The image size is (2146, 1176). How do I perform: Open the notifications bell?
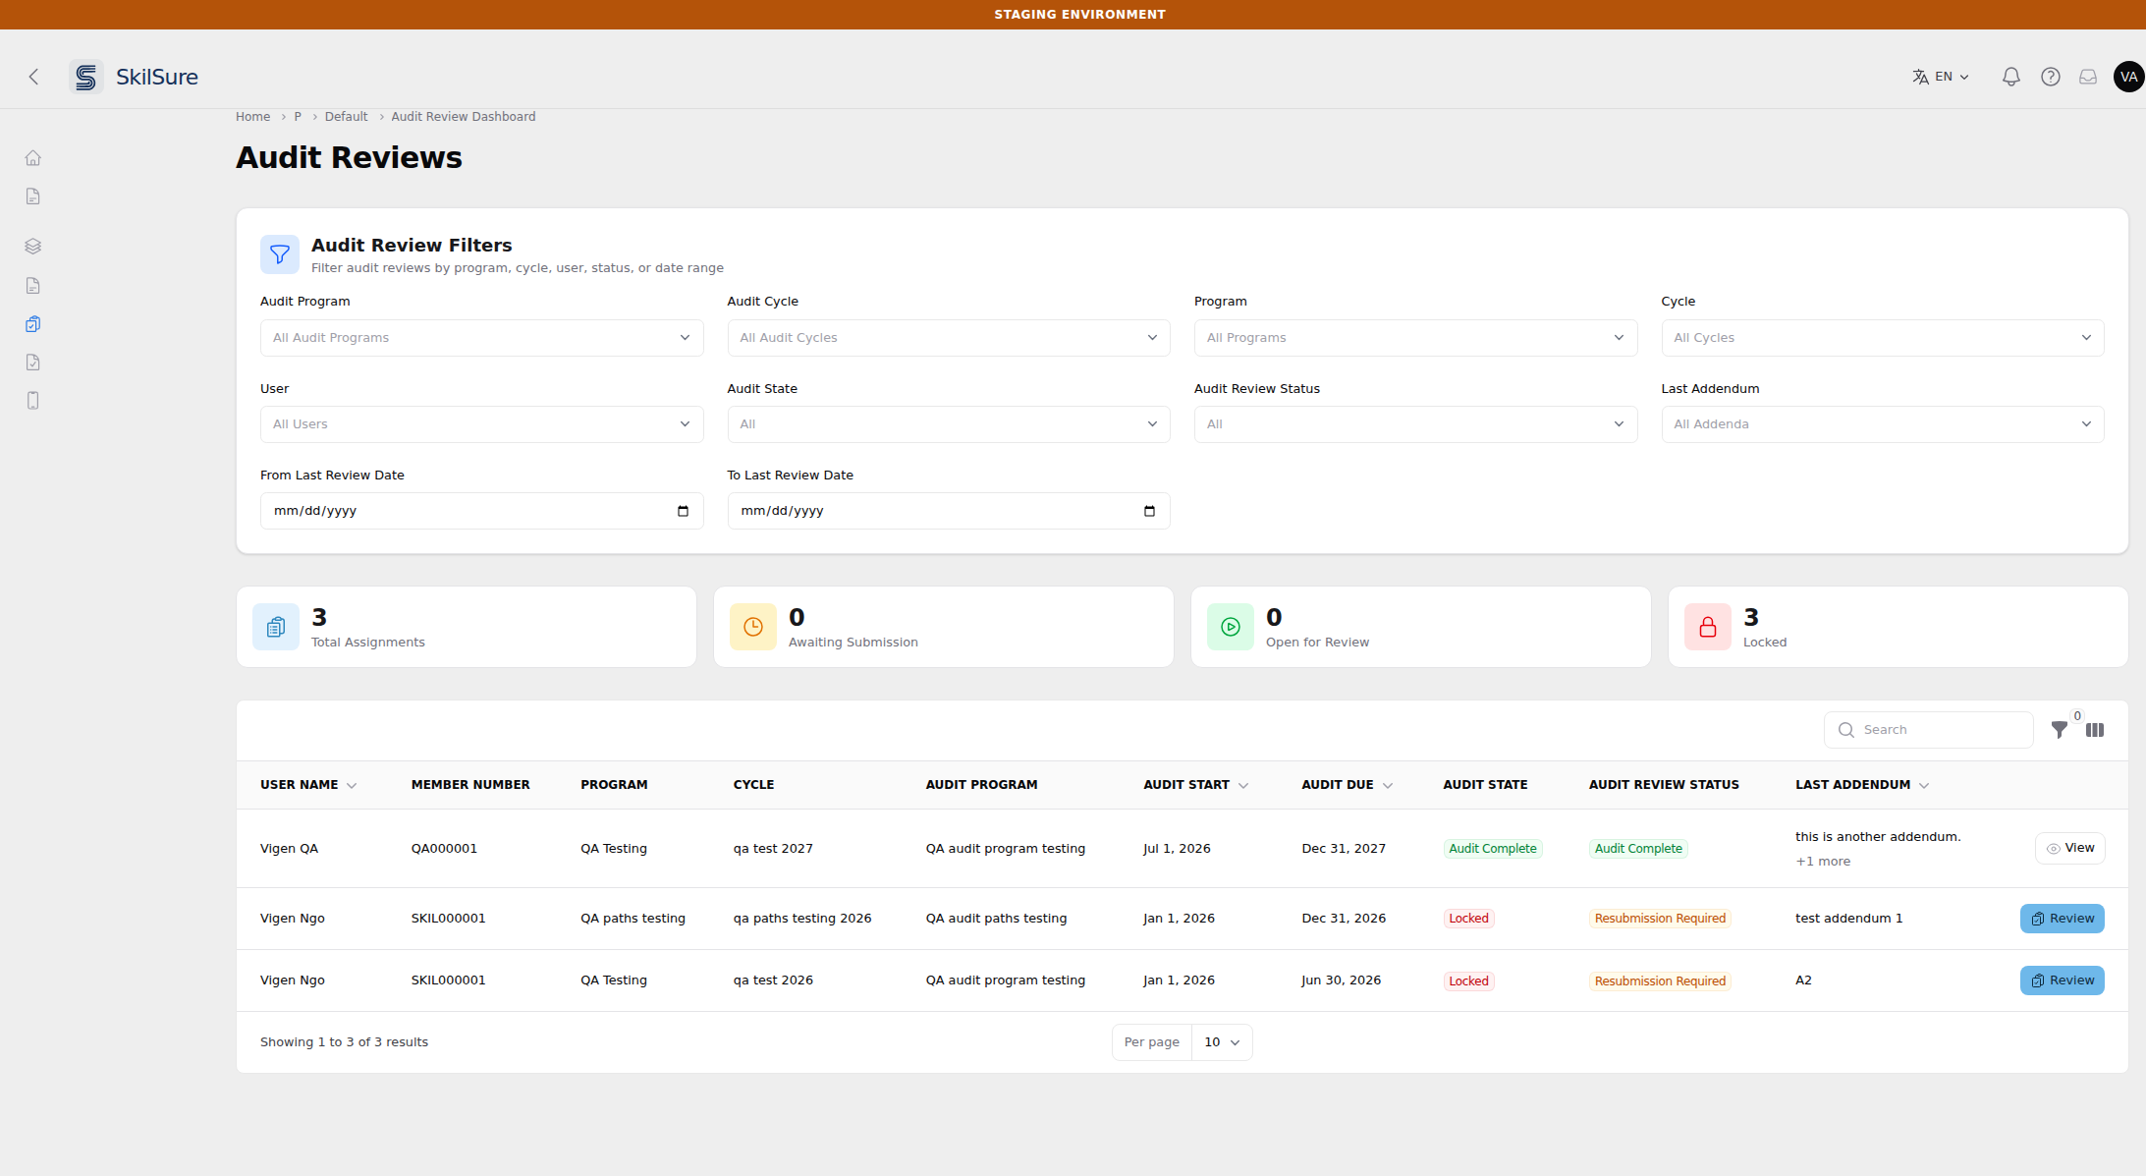click(2010, 77)
